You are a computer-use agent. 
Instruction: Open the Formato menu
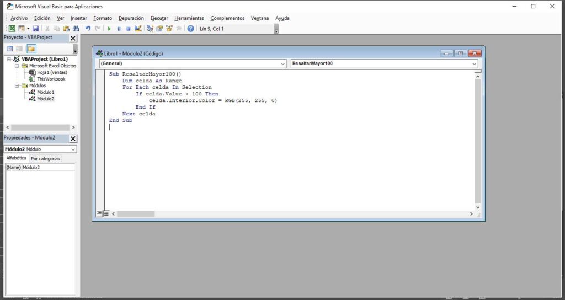point(103,18)
